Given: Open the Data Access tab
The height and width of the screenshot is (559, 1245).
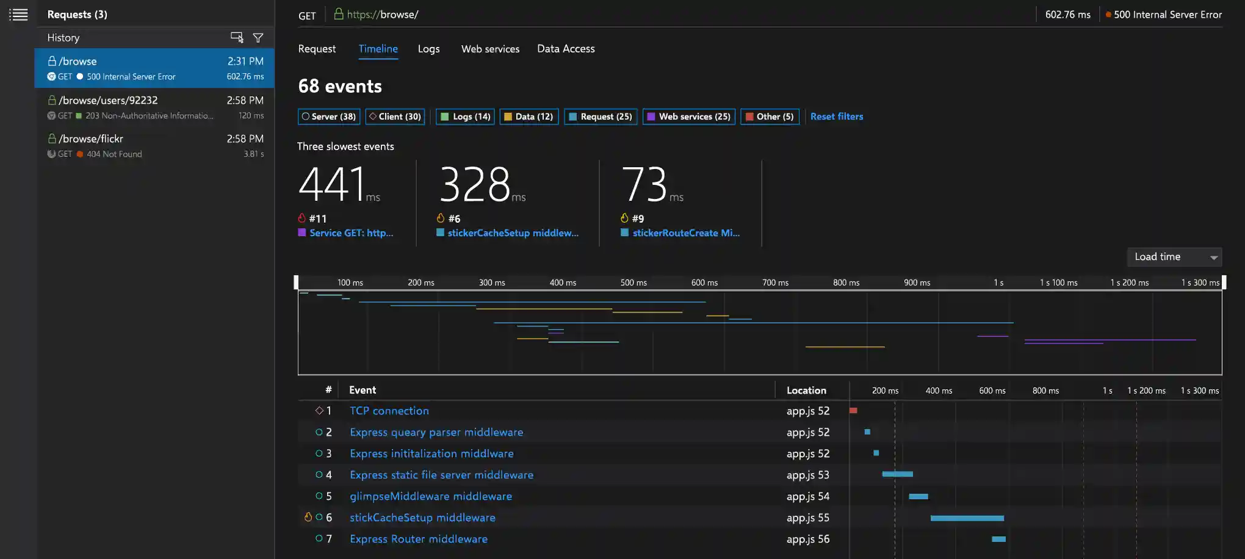Looking at the screenshot, I should [565, 49].
